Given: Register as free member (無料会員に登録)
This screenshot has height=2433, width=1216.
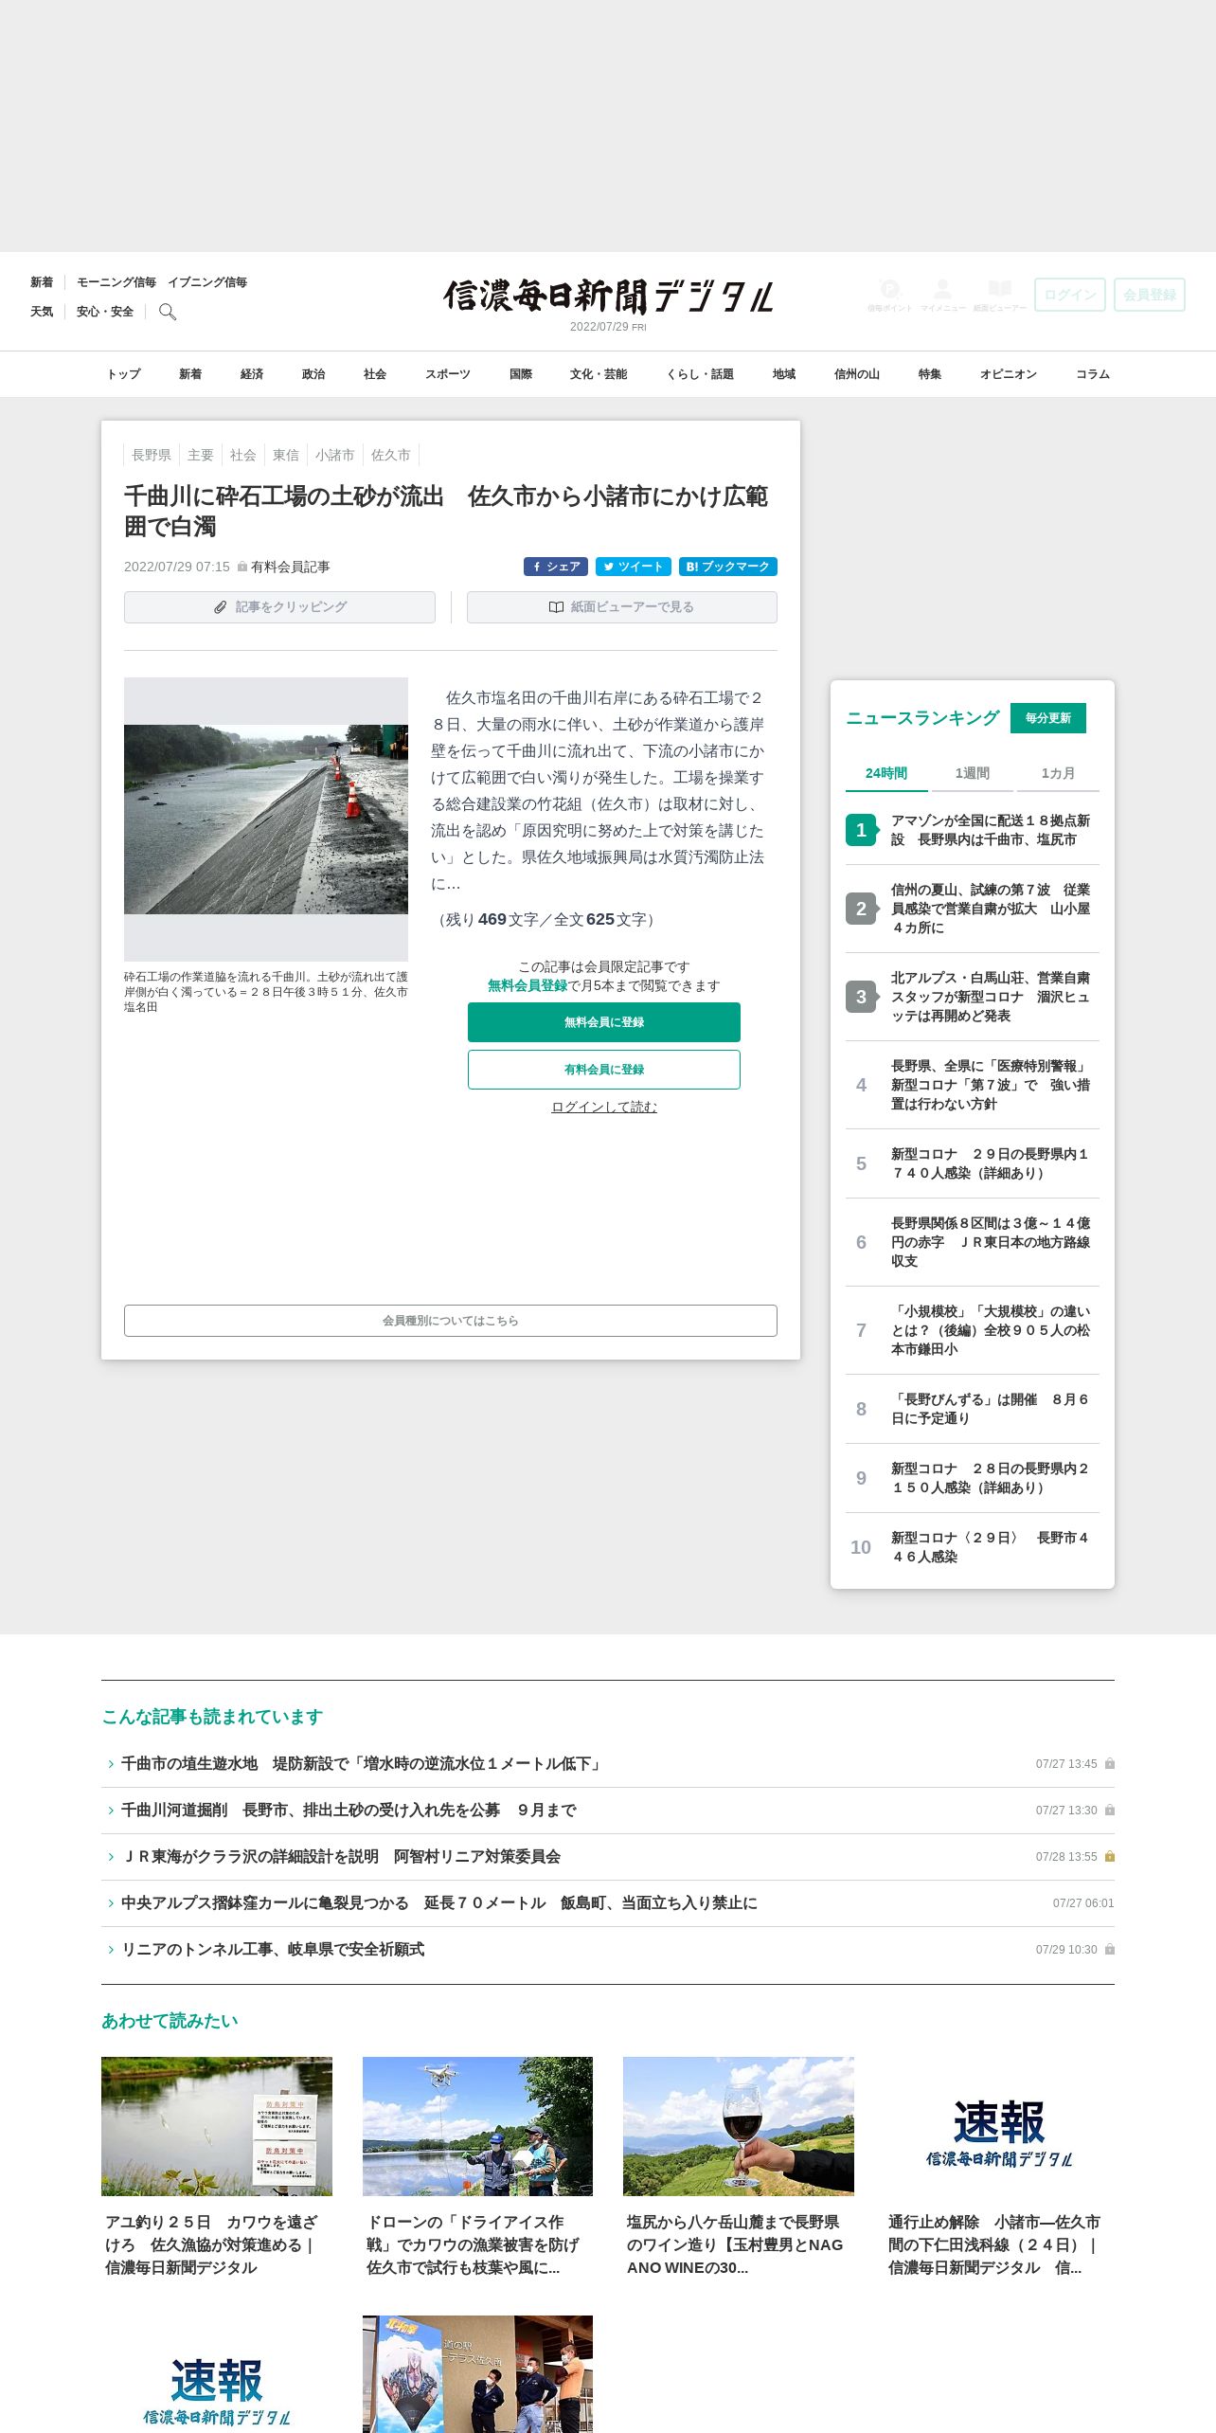Looking at the screenshot, I should tap(604, 1022).
